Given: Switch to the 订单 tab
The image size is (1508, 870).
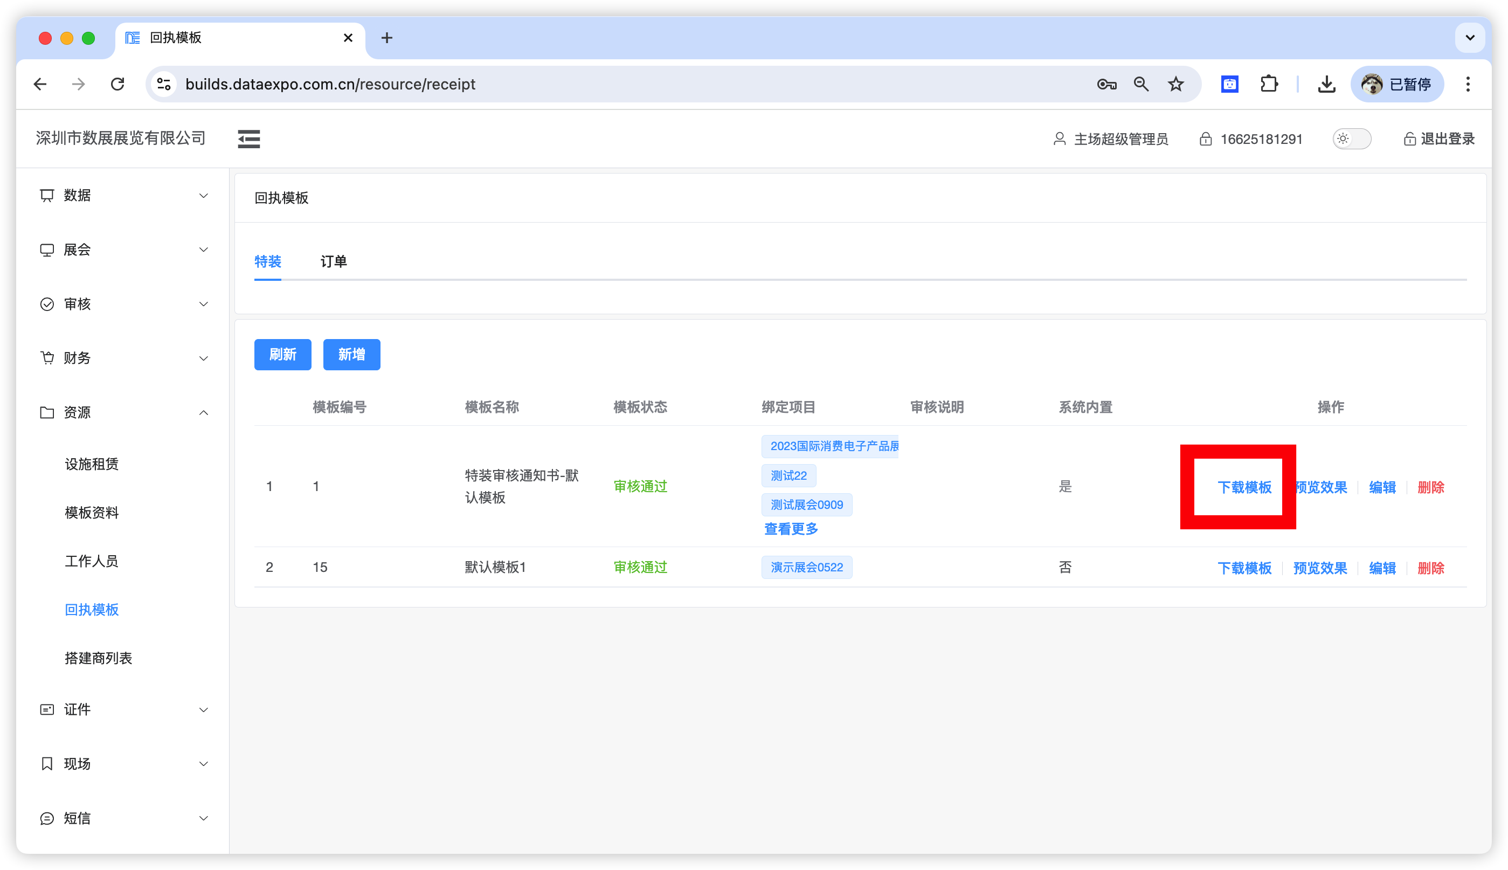Looking at the screenshot, I should click(x=334, y=261).
